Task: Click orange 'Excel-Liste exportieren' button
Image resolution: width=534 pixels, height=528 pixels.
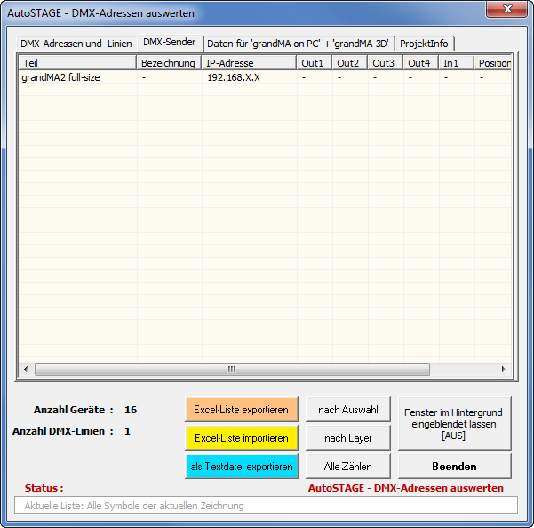Action: coord(242,410)
